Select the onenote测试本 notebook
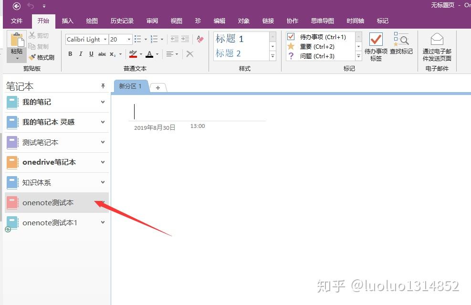 tap(57, 203)
